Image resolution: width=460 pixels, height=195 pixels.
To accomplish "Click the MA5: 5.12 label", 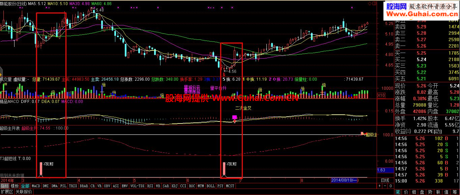I will coord(37,4).
